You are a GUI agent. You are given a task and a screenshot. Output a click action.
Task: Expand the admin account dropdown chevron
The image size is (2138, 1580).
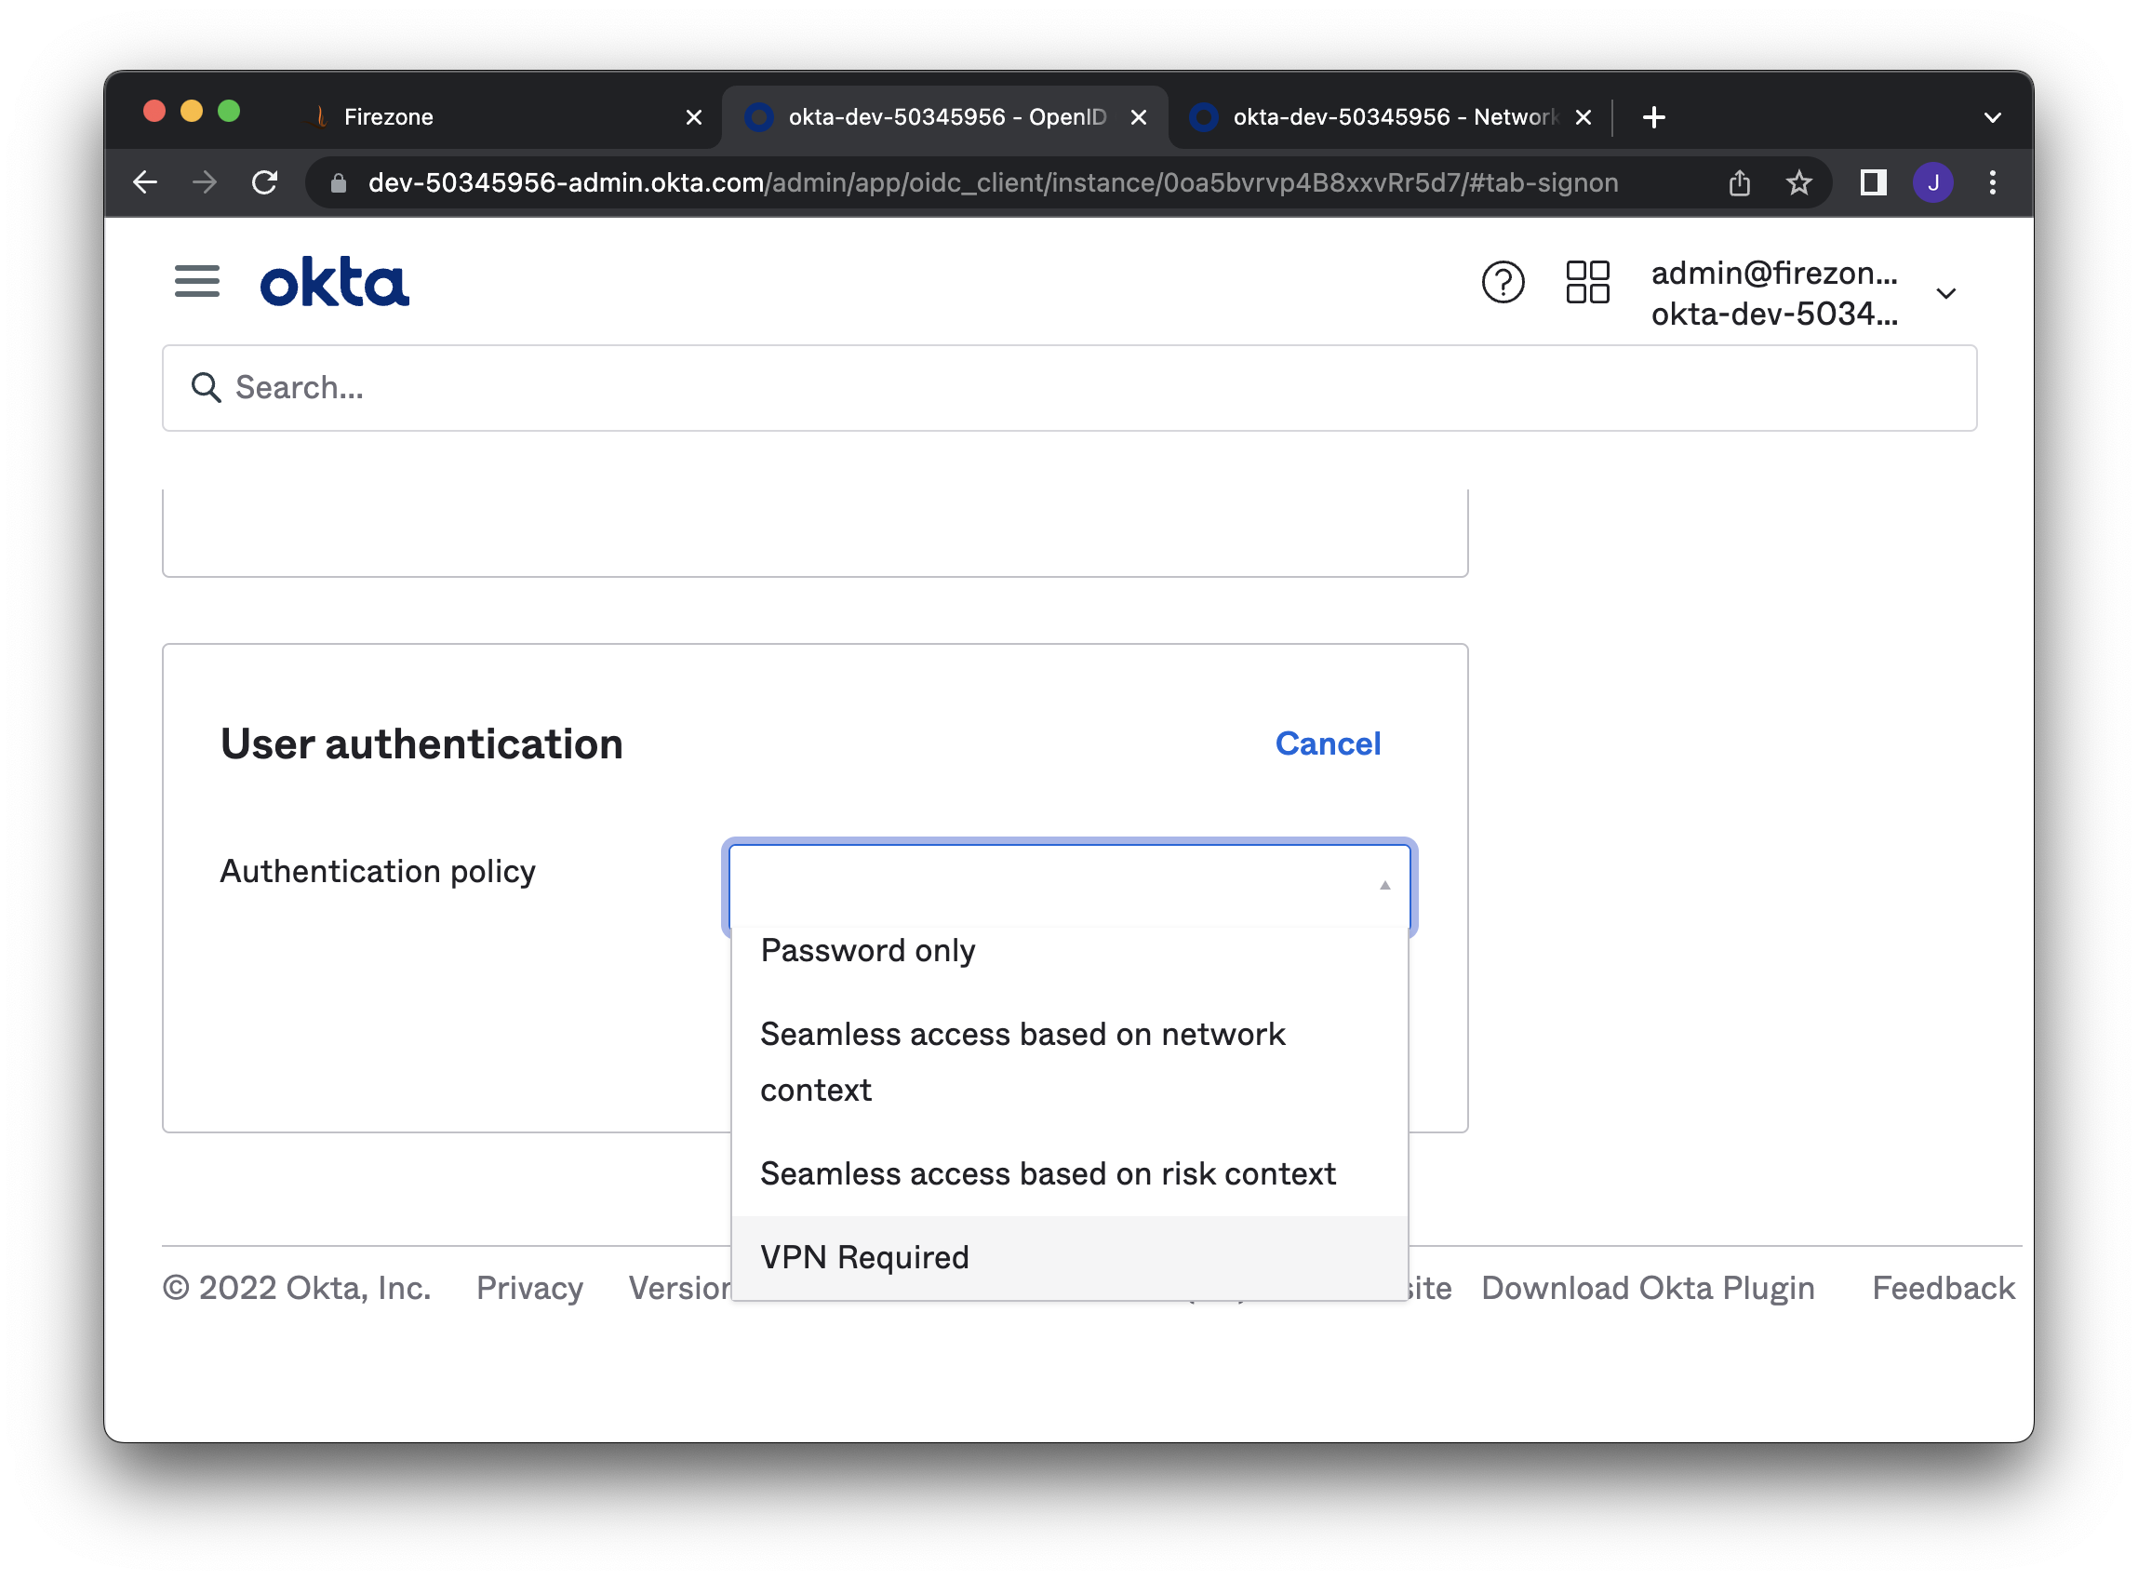pos(1945,294)
